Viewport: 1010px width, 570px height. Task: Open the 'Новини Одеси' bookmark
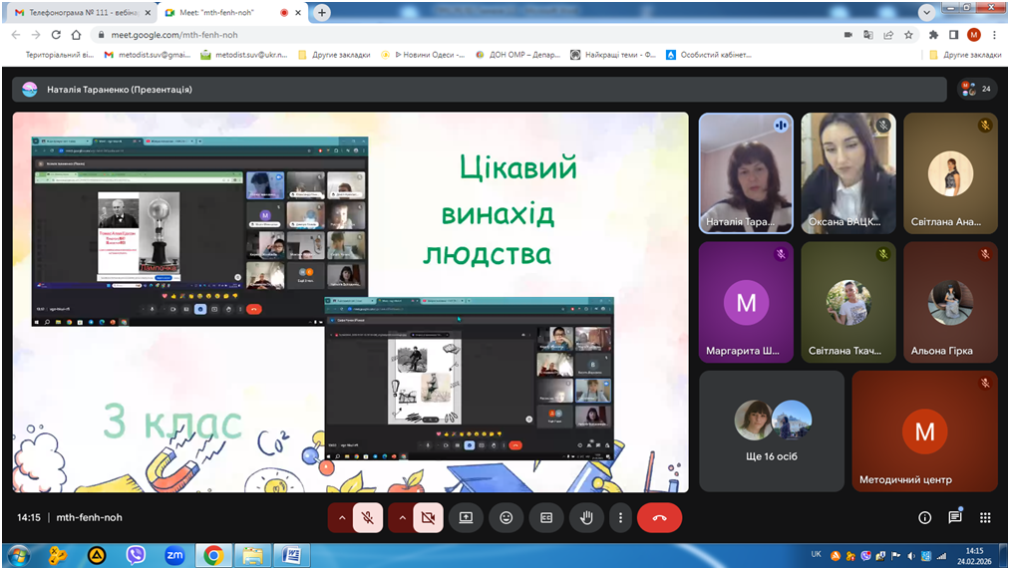429,55
